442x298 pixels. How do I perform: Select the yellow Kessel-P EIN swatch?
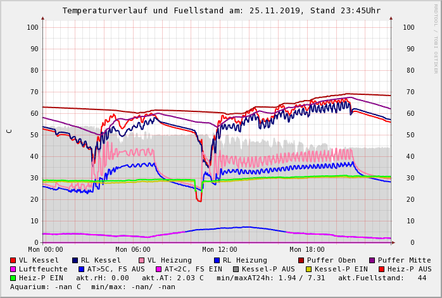[x=310, y=269]
